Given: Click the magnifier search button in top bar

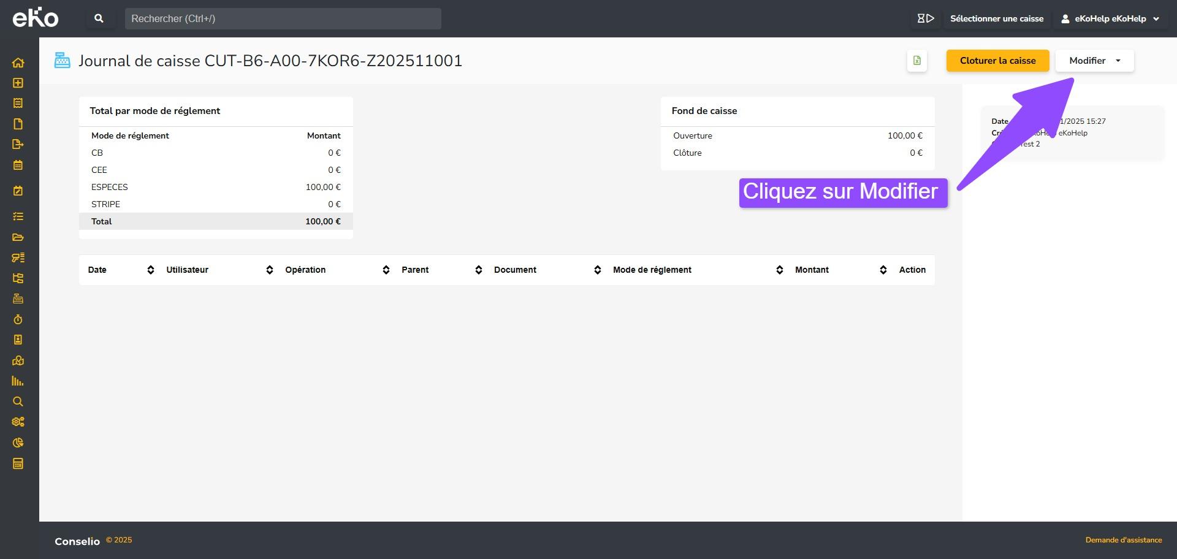Looking at the screenshot, I should pos(99,18).
